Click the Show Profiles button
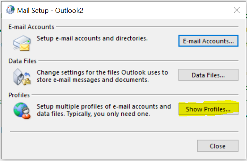Viewport: 247px width, 161px height. pos(208,109)
